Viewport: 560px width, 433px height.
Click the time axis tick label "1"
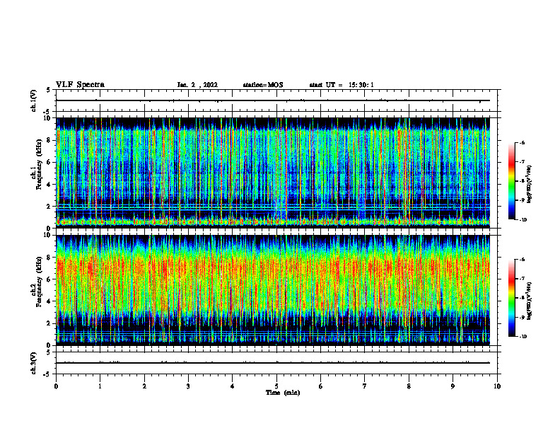click(100, 386)
